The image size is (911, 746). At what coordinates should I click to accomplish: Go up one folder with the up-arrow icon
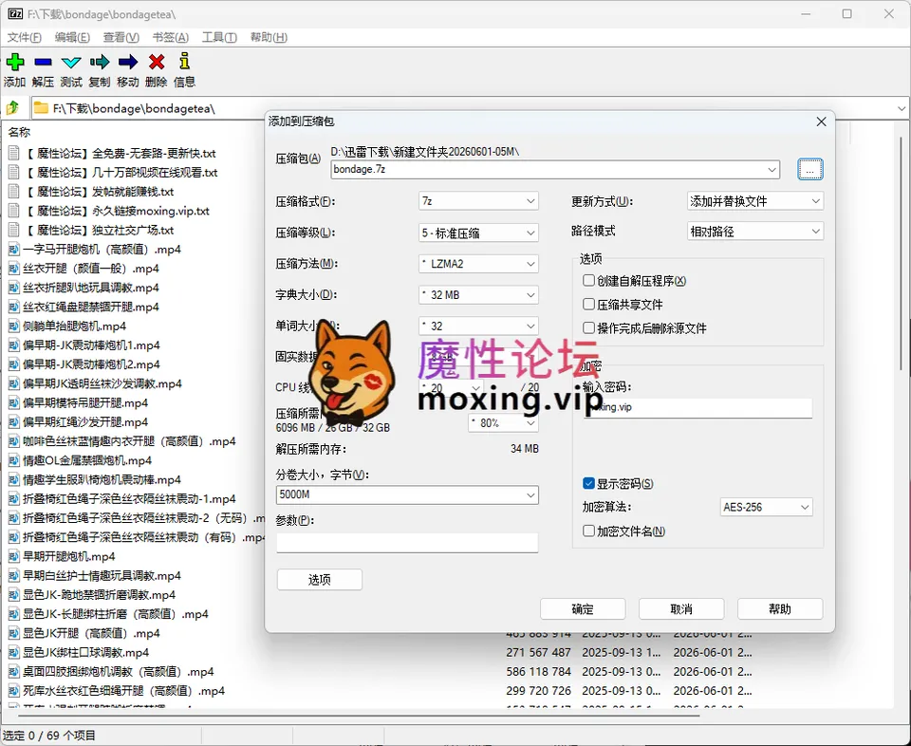coord(12,108)
